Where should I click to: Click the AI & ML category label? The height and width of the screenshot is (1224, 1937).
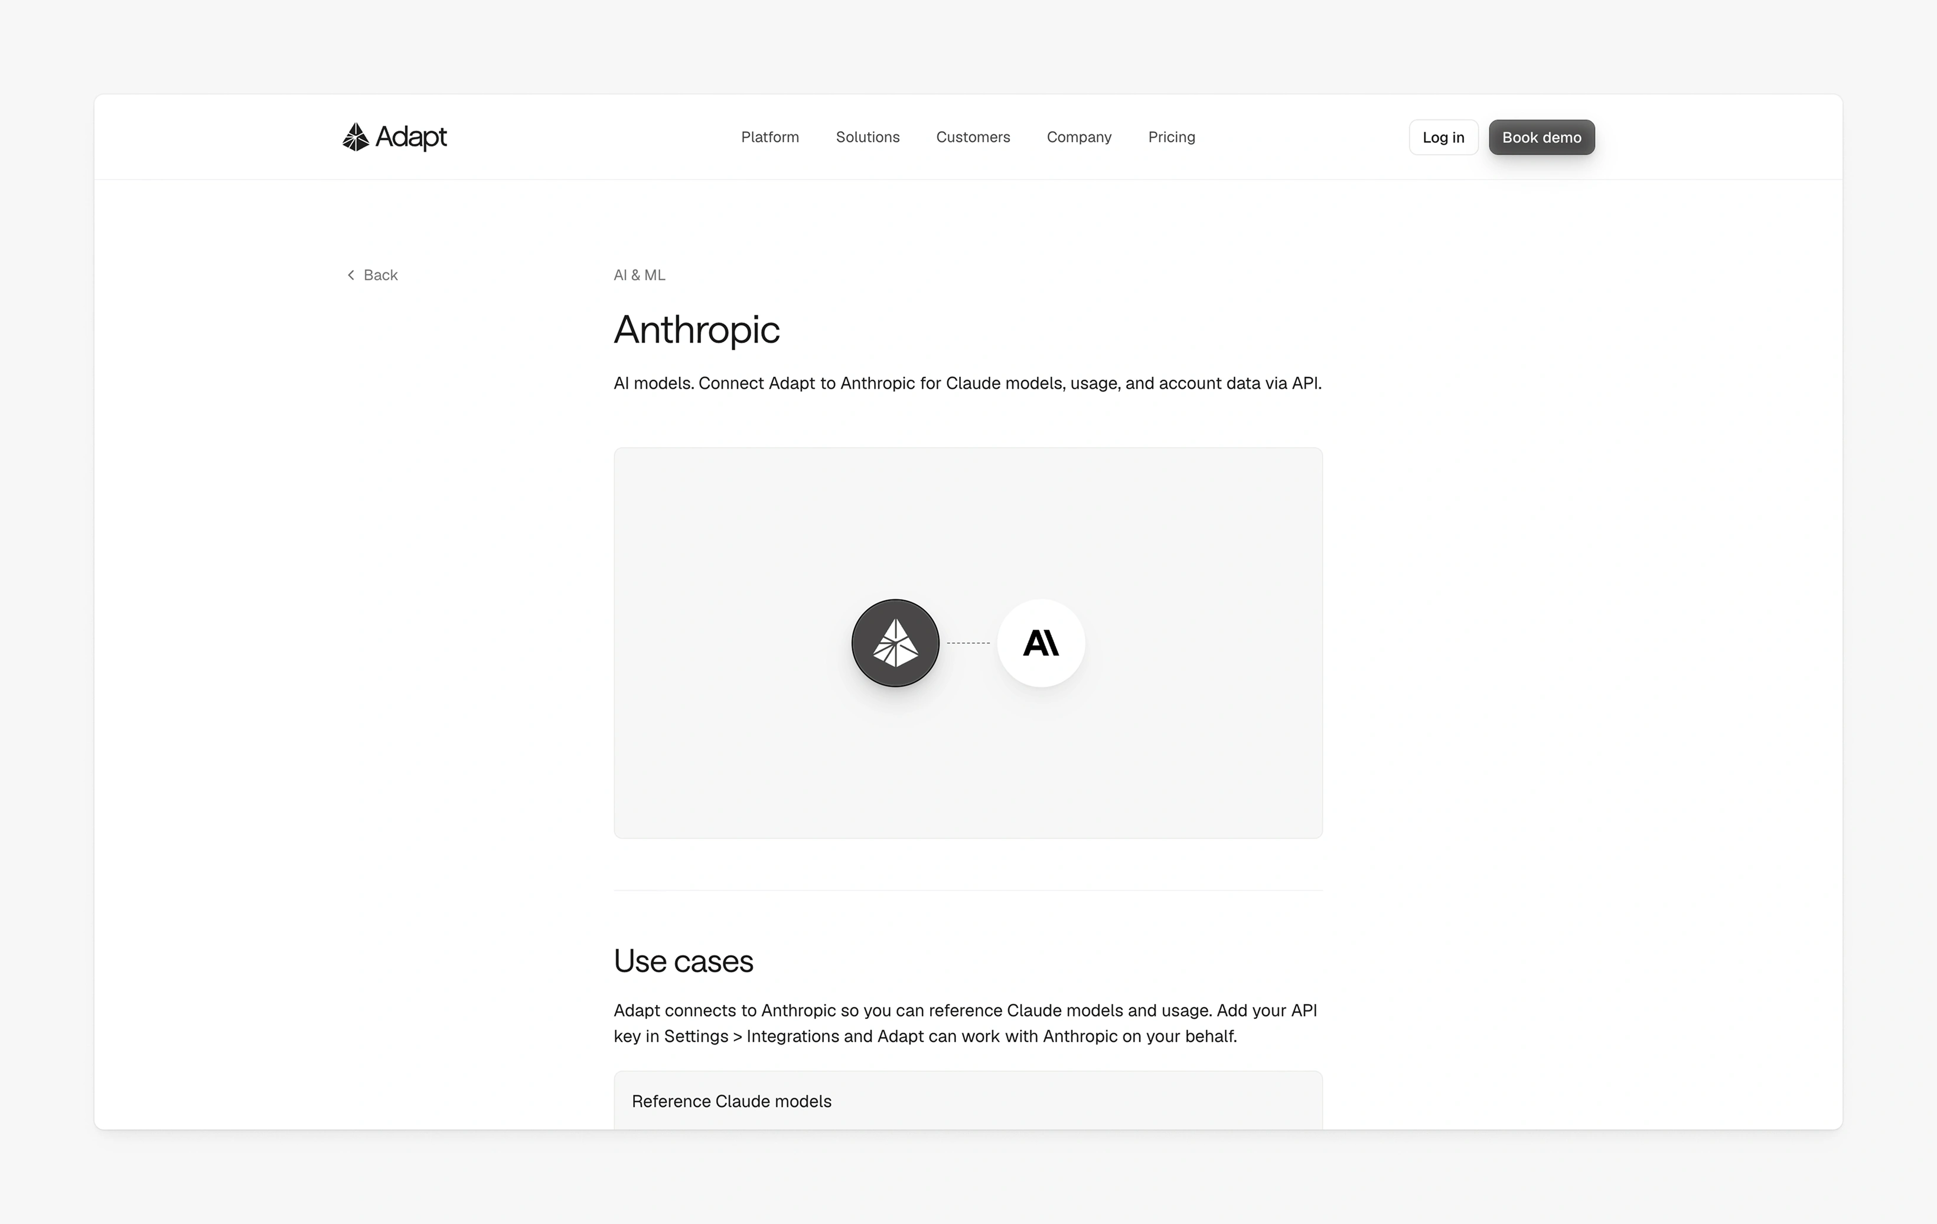[x=640, y=275]
